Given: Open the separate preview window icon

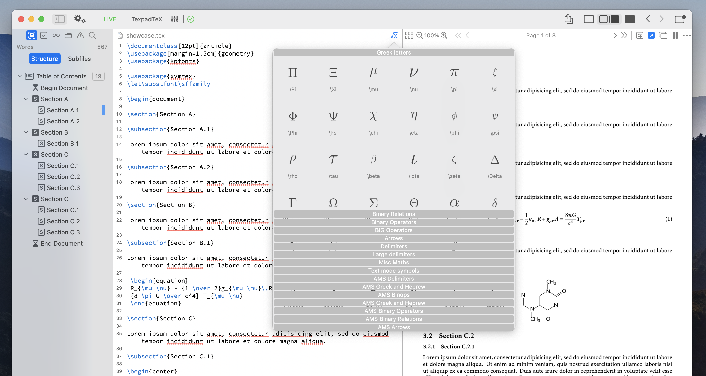Looking at the screenshot, I should tap(663, 35).
